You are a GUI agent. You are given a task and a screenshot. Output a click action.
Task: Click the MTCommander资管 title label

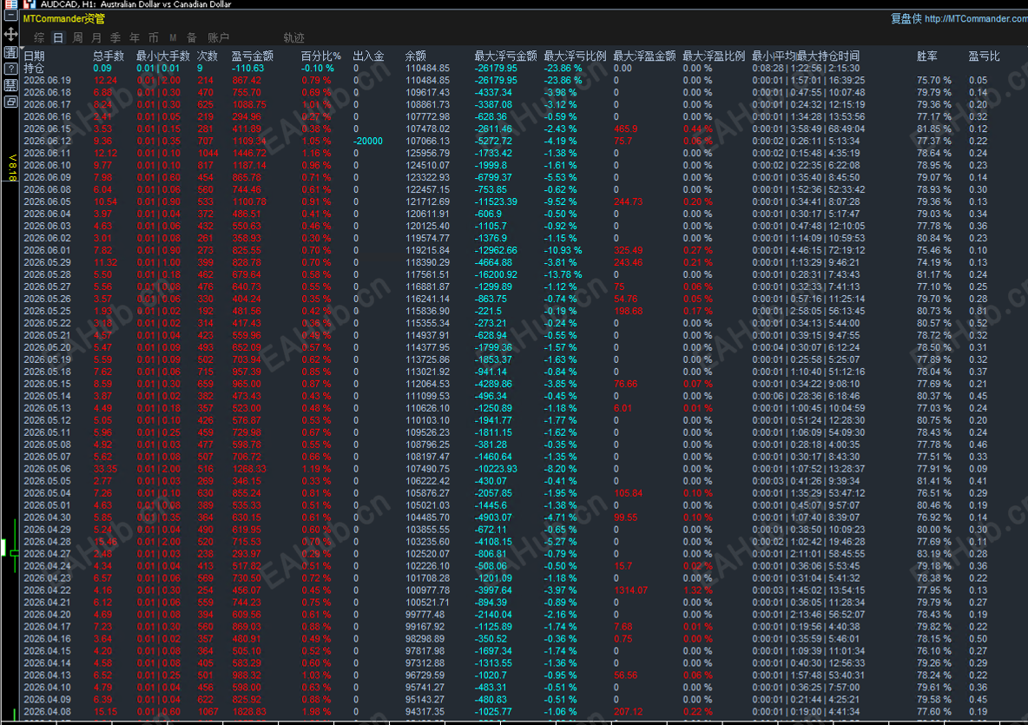pos(64,18)
